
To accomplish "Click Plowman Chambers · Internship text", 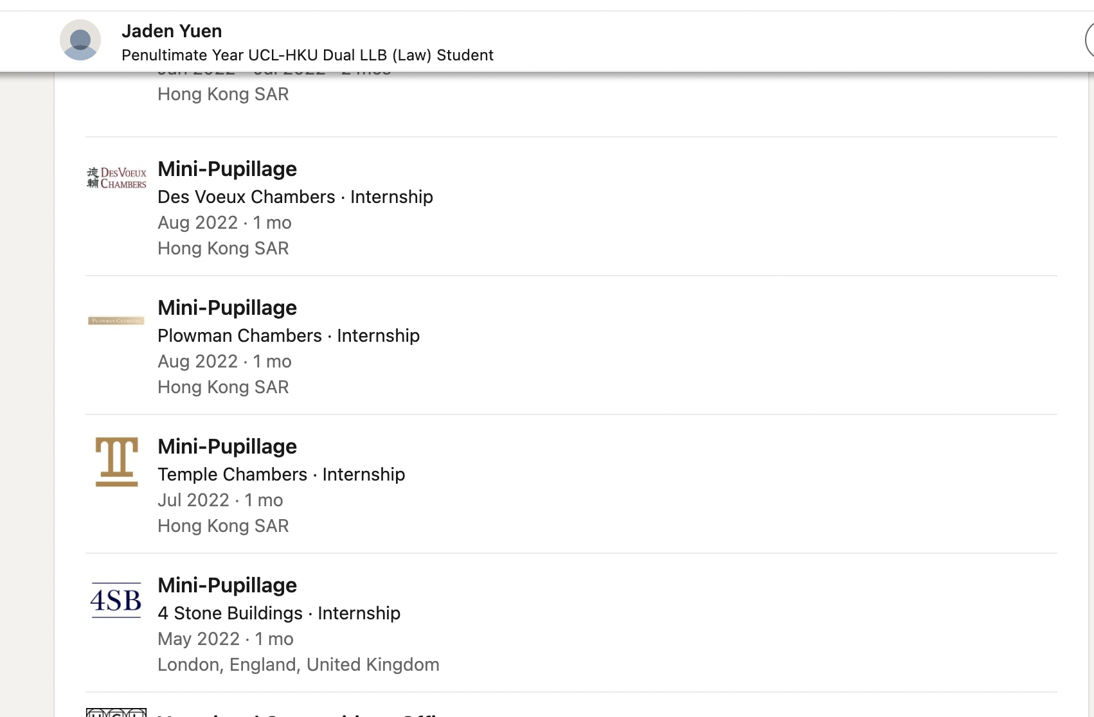I will 289,335.
